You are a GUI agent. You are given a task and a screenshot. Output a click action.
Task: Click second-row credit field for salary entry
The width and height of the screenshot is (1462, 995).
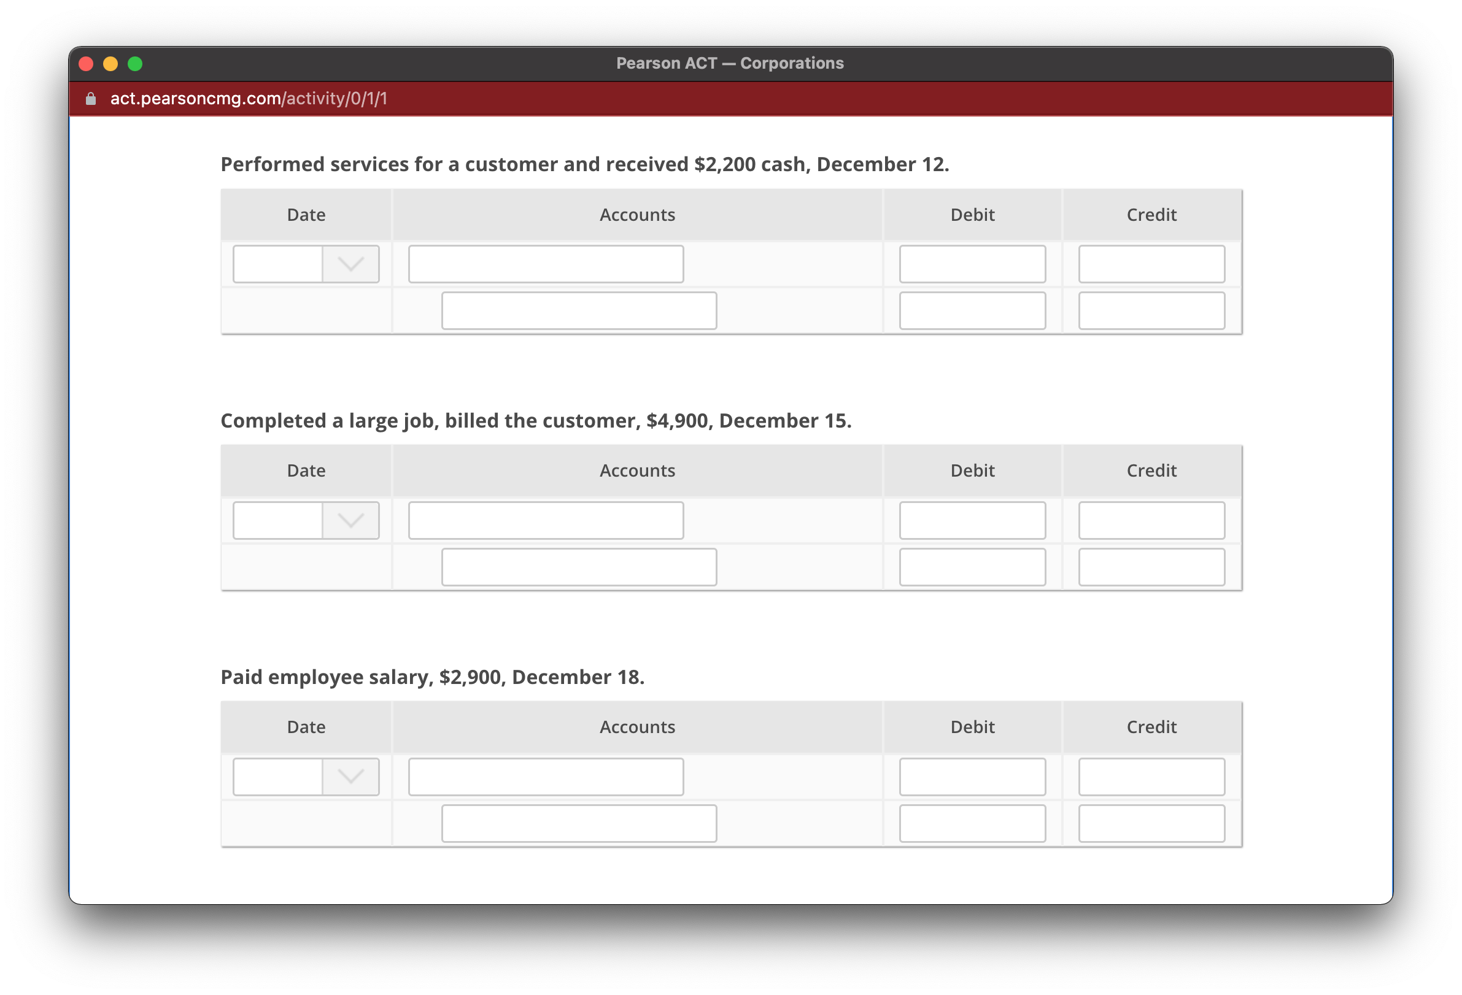pyautogui.click(x=1151, y=823)
